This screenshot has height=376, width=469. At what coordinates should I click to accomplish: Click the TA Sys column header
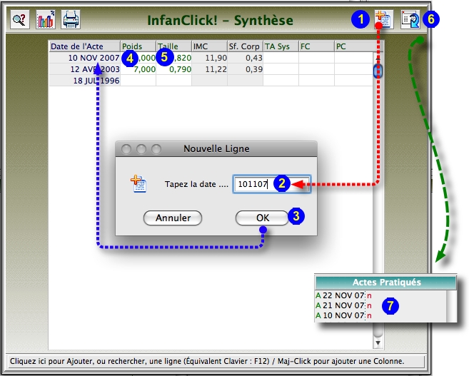[281, 46]
